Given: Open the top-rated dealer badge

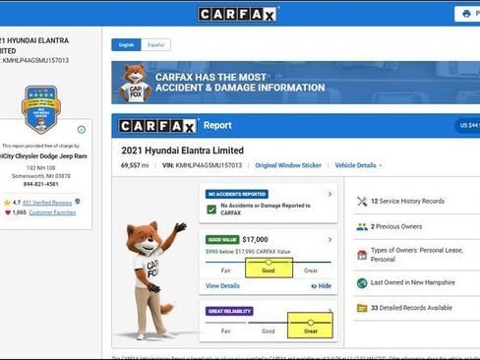Looking at the screenshot, I should pos(41,109).
